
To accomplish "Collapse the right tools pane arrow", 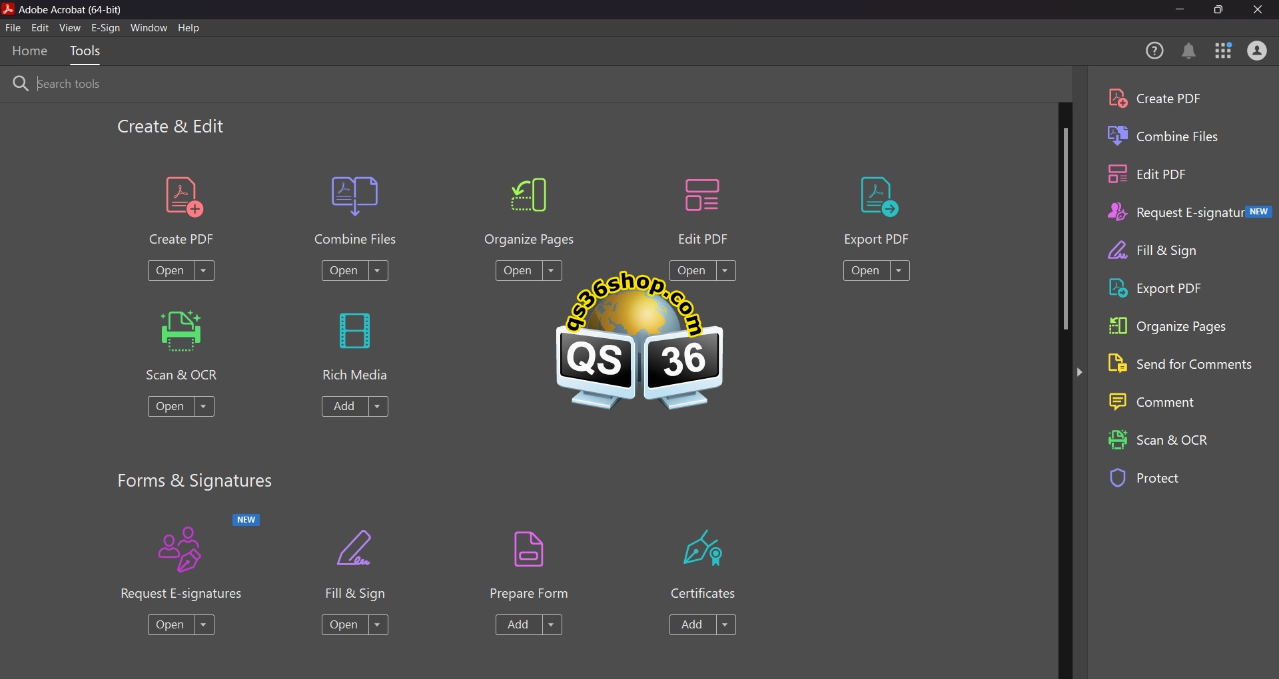I will pyautogui.click(x=1079, y=372).
